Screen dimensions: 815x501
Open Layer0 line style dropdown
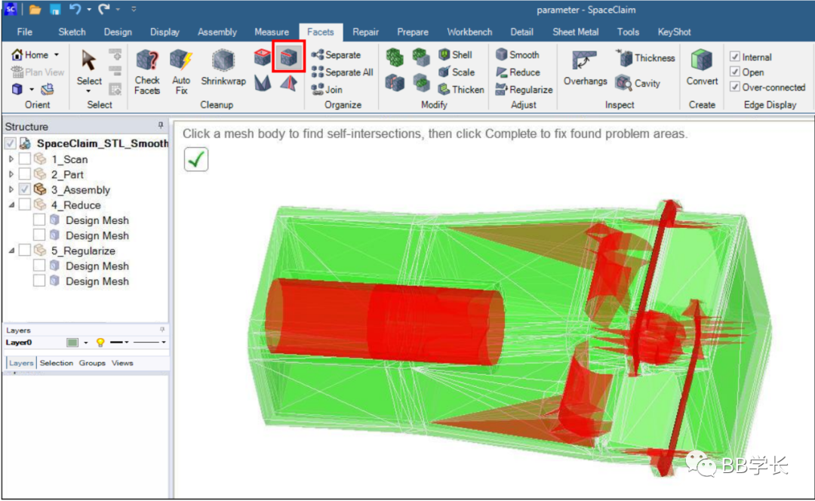pyautogui.click(x=149, y=342)
